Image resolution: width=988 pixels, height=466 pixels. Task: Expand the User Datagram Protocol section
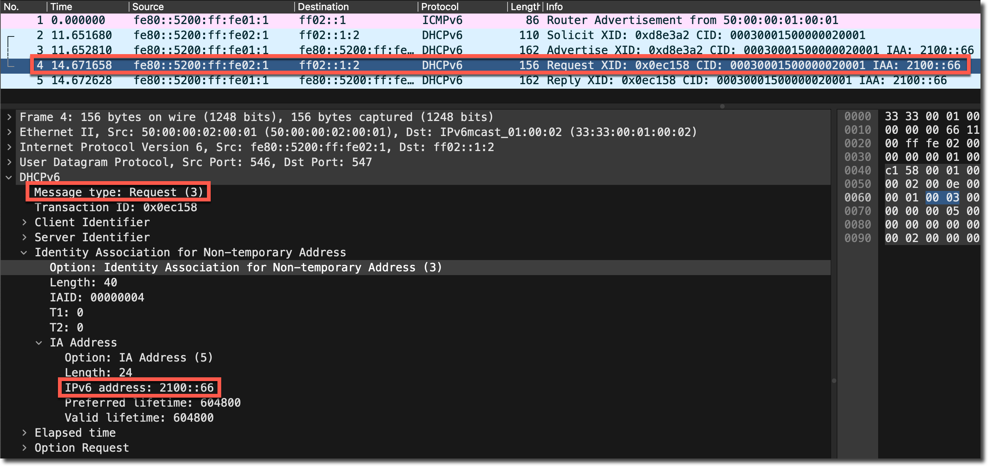[9, 162]
